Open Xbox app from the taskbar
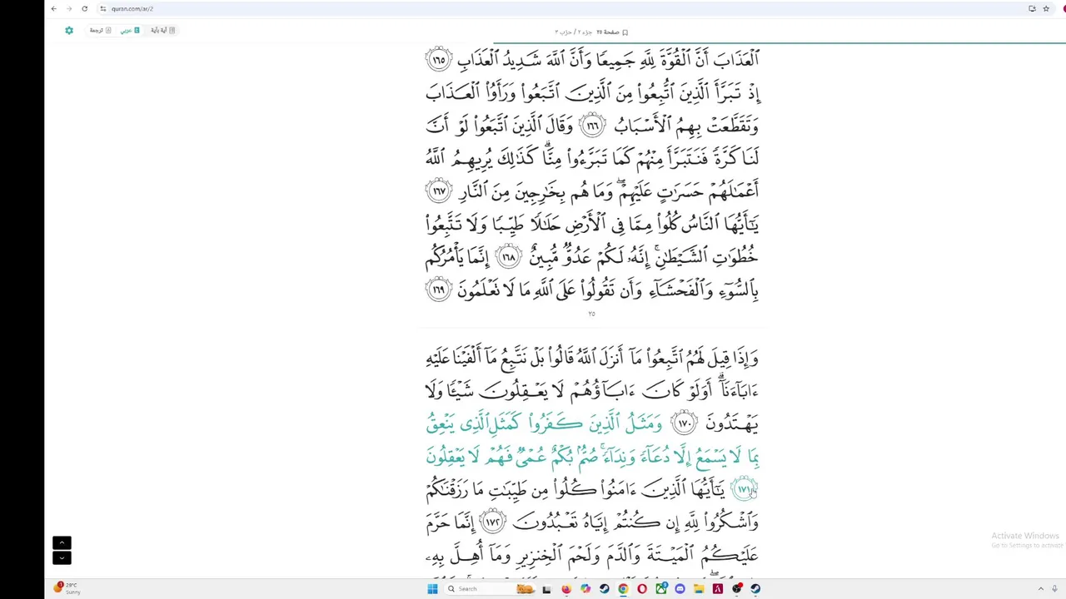Image resolution: width=1066 pixels, height=599 pixels. point(661,589)
